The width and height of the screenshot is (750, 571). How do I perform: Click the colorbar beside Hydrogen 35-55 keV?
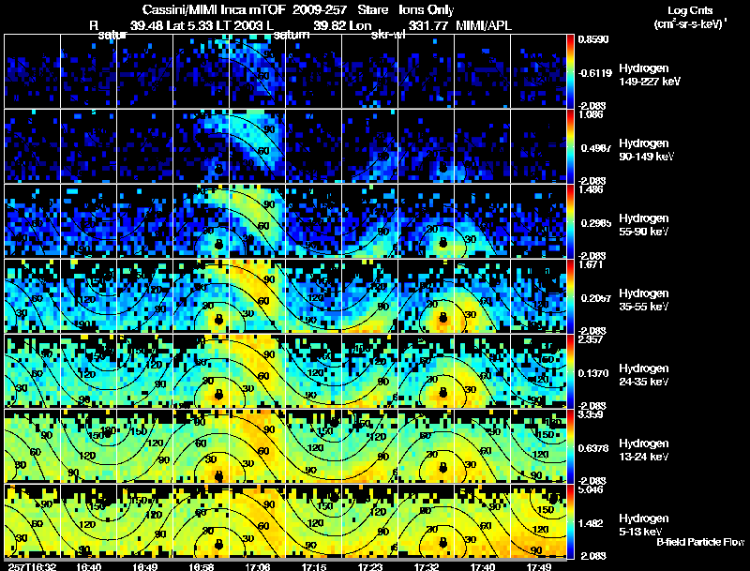(x=570, y=296)
